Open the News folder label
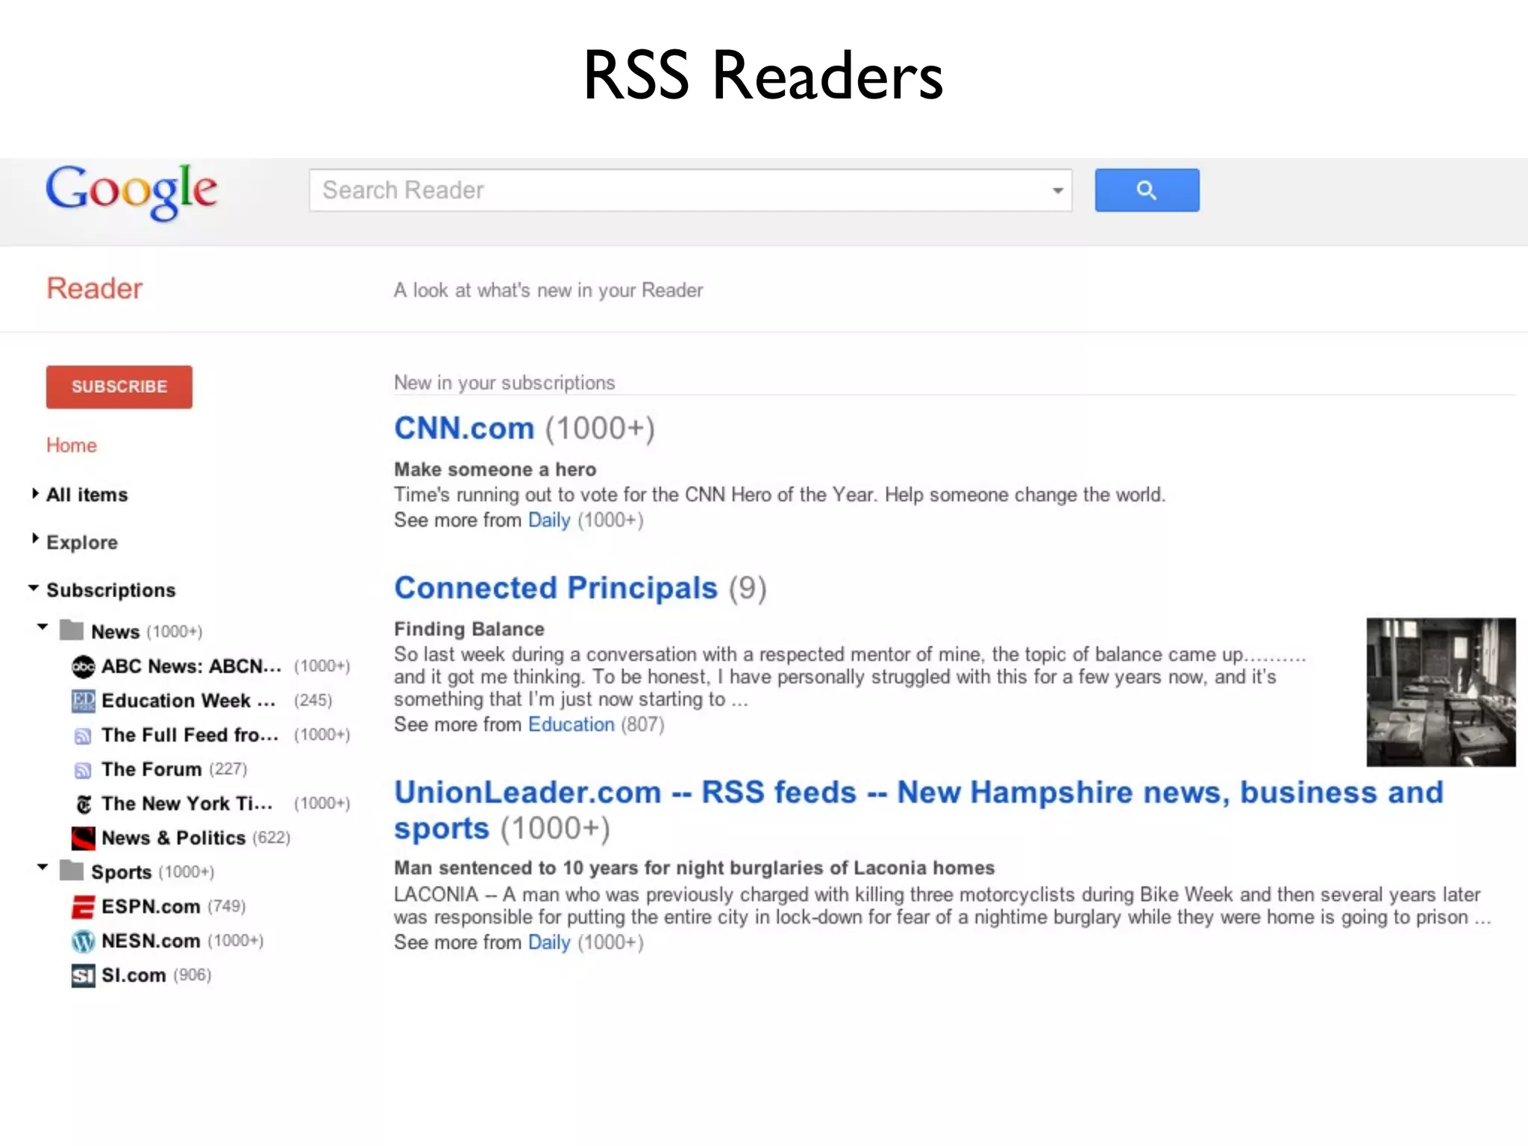Screen dimensions: 1528x1146 point(115,632)
